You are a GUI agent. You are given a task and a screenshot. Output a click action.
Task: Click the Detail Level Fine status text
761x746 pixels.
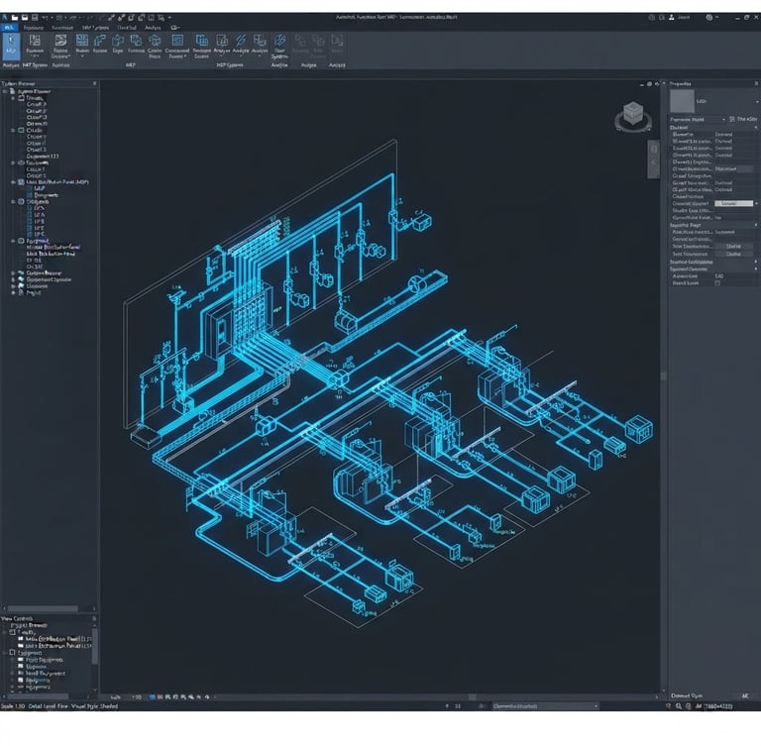(48, 706)
